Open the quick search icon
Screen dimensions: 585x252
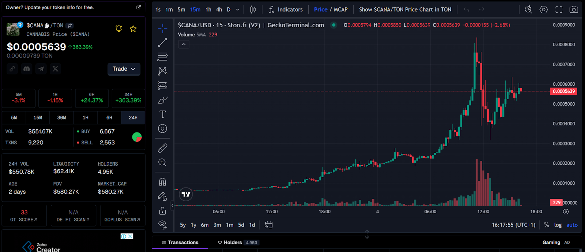click(528, 9)
